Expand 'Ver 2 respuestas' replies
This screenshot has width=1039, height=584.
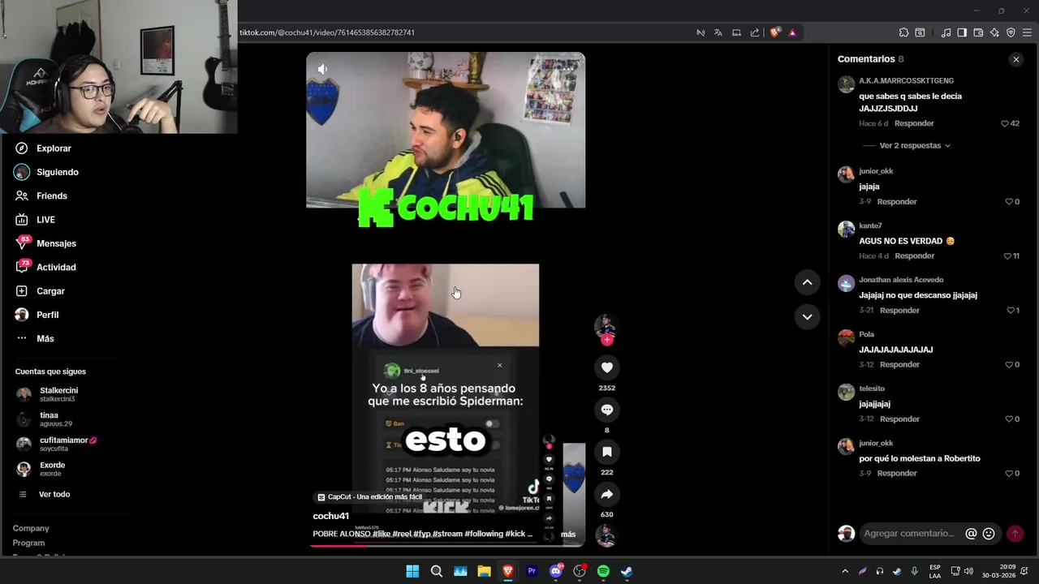point(915,146)
